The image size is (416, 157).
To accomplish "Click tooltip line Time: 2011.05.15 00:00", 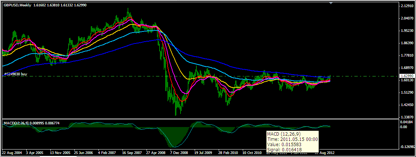I will pos(293,139).
